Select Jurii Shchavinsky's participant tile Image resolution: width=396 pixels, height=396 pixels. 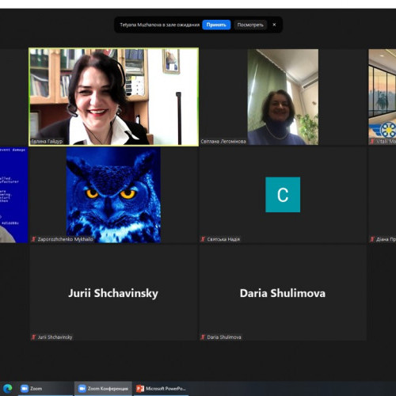coord(113,293)
